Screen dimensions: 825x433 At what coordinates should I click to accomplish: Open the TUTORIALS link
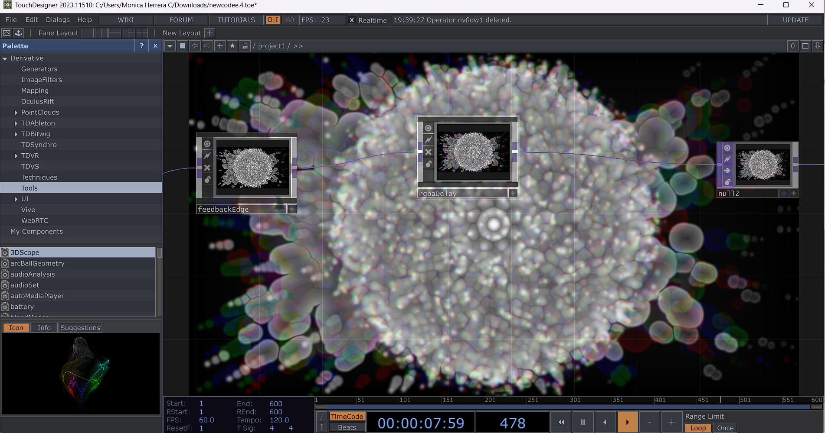[236, 20]
